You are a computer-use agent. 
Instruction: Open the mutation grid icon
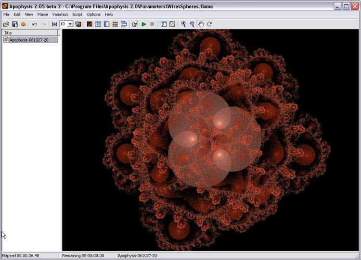(115, 24)
